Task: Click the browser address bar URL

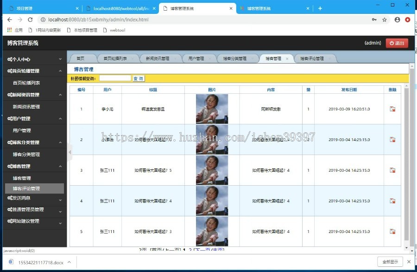Action: coord(98,19)
